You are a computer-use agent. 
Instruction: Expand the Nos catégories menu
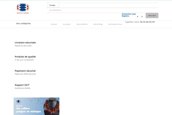point(24,24)
